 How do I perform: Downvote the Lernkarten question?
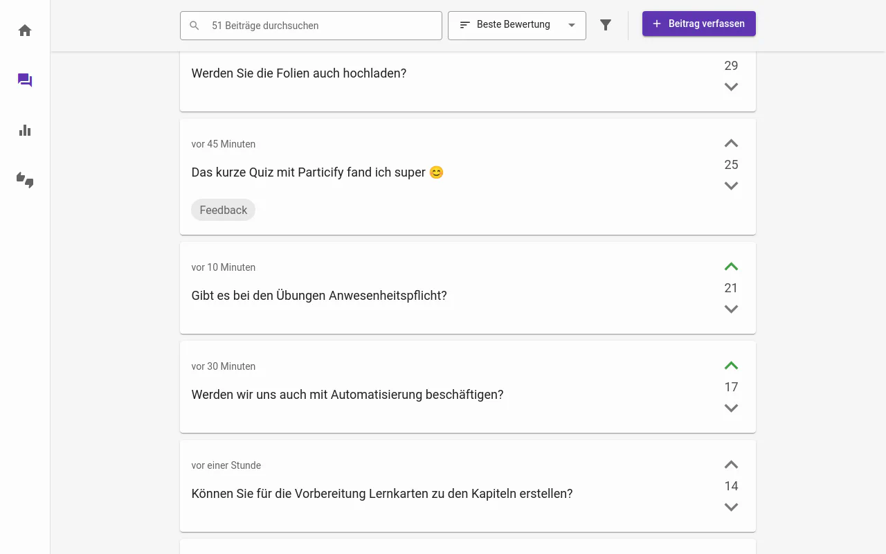[731, 507]
